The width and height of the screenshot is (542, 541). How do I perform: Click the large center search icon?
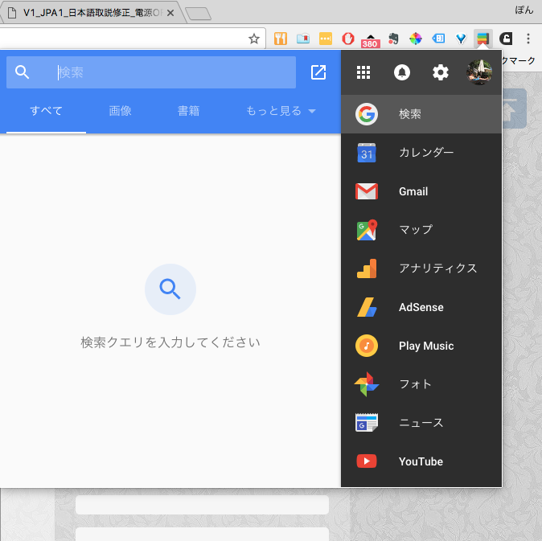170,289
